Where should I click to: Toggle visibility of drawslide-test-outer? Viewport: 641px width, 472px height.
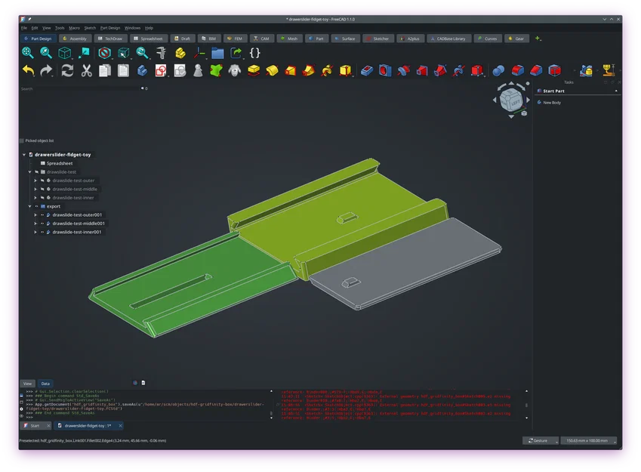(x=42, y=180)
